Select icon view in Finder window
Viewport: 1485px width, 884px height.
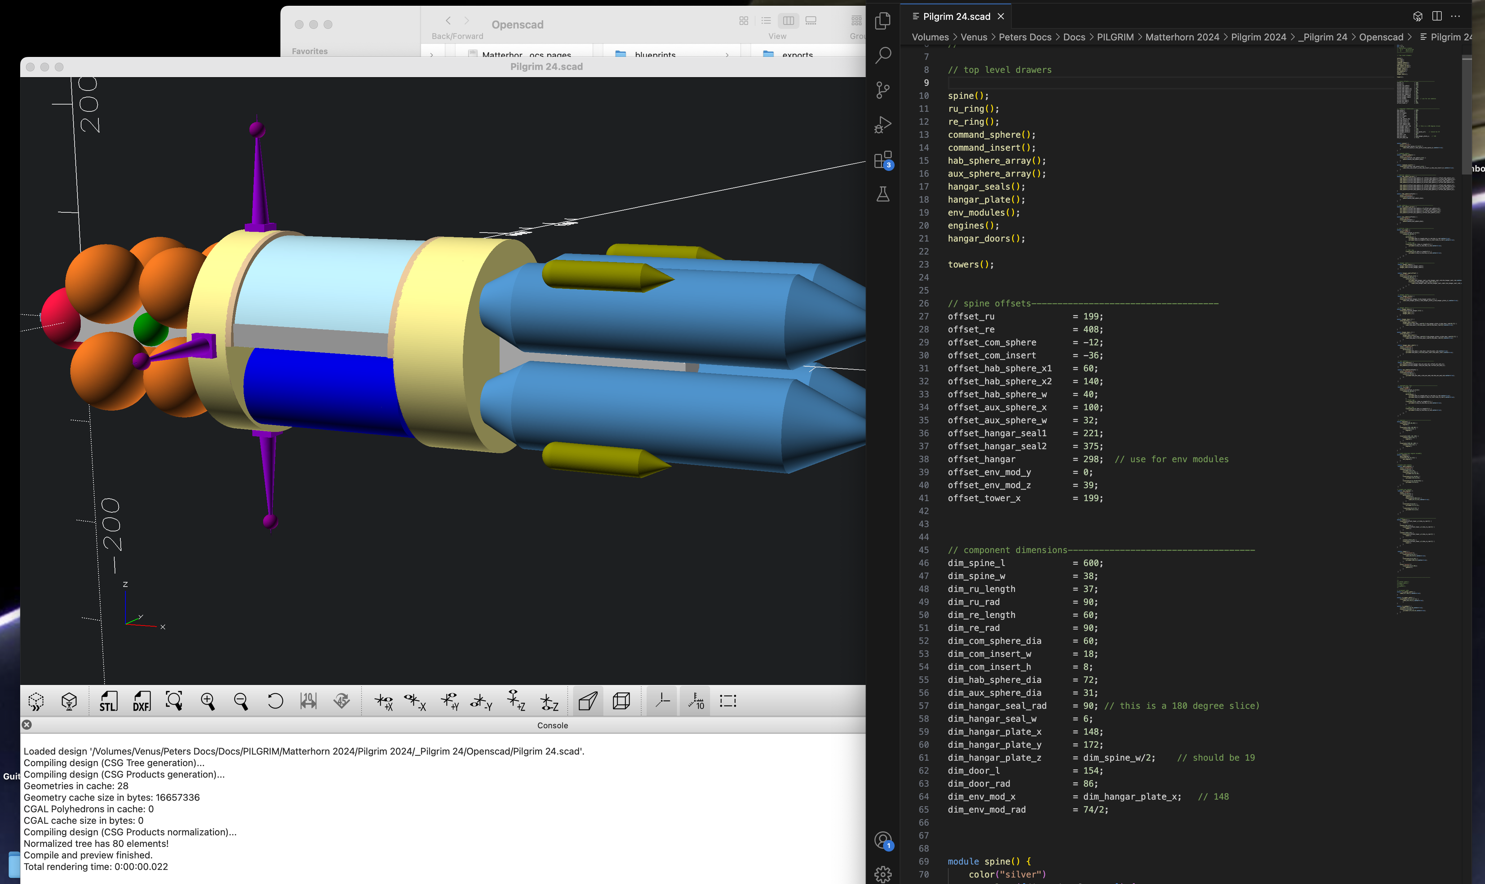744,21
